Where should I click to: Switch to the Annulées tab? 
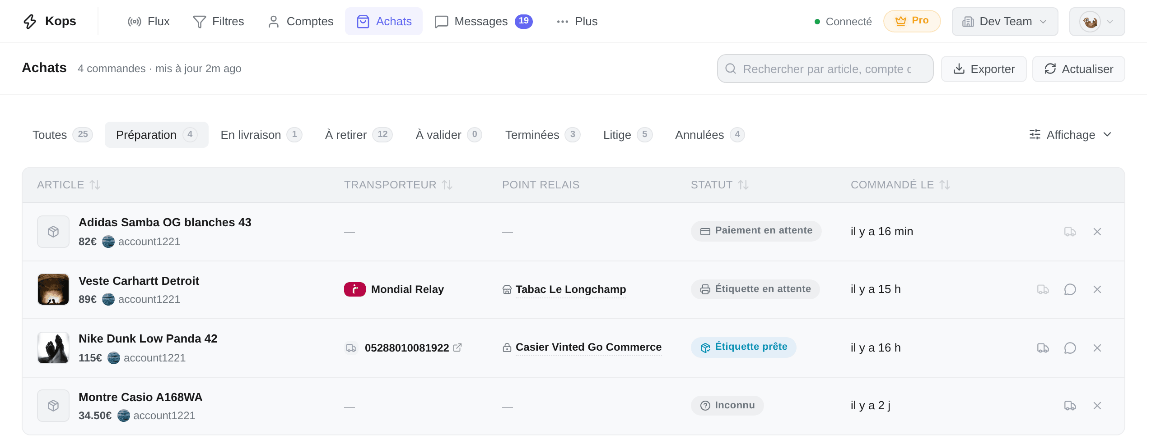[x=709, y=135]
